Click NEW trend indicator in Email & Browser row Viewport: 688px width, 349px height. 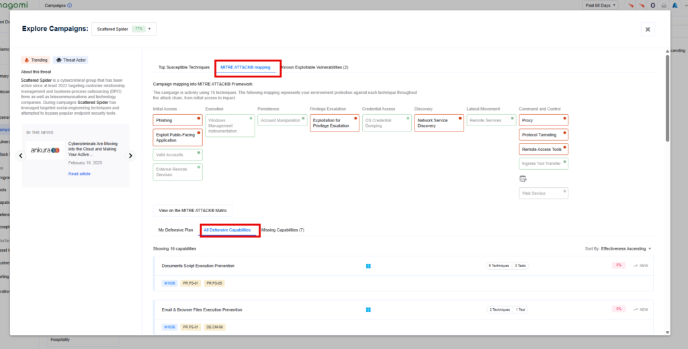(x=640, y=309)
